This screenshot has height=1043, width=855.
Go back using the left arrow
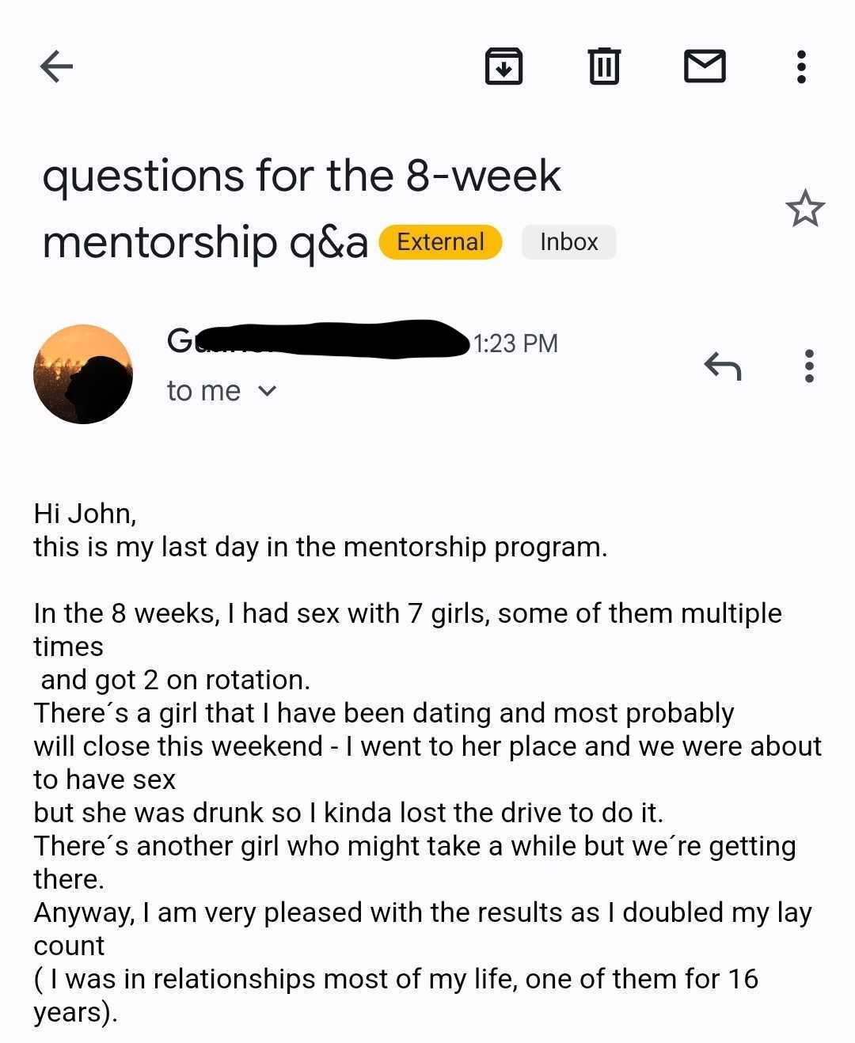tap(56, 66)
